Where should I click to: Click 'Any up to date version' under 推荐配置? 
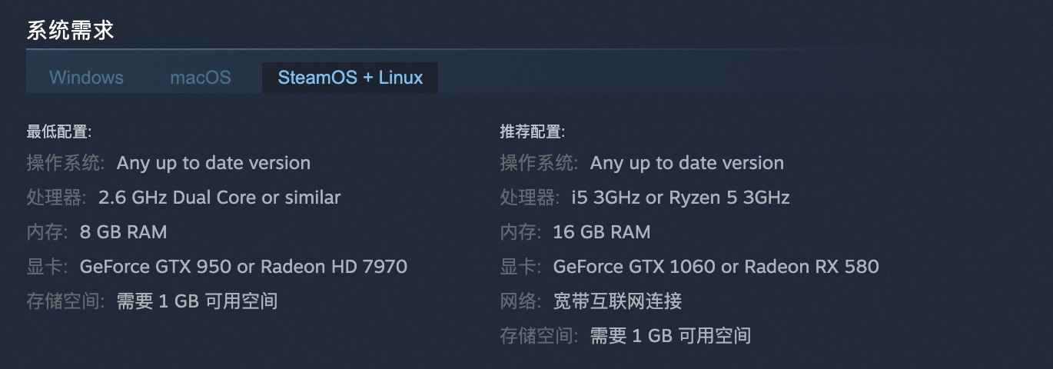[686, 163]
